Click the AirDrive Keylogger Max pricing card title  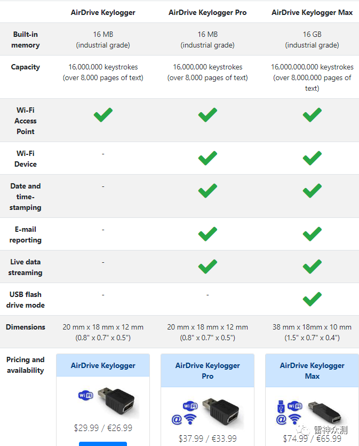pyautogui.click(x=312, y=371)
